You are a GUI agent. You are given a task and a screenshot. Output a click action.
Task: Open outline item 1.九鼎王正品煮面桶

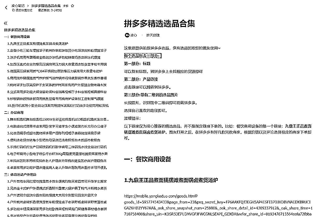(38, 44)
